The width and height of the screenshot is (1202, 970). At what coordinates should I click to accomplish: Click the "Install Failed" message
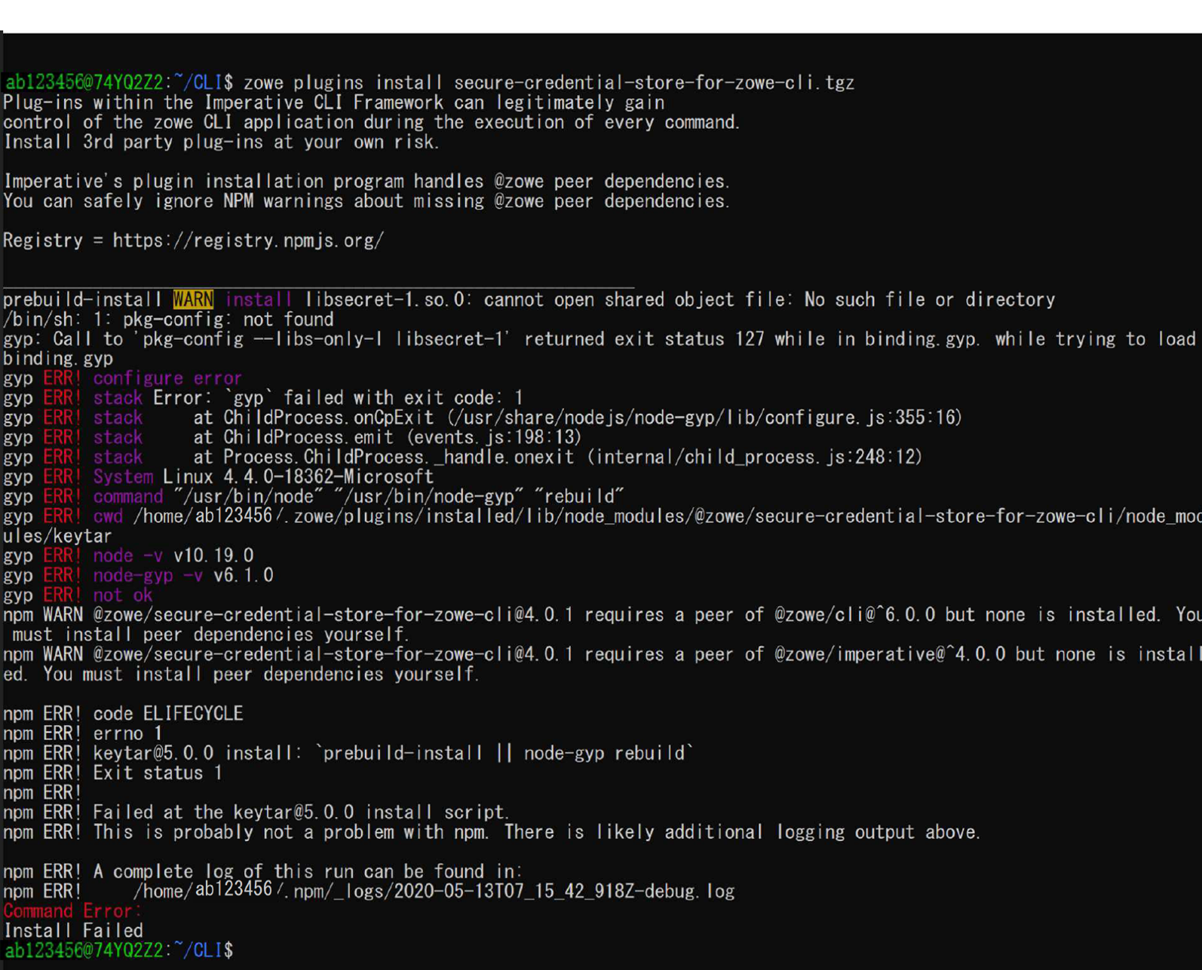pos(73,930)
